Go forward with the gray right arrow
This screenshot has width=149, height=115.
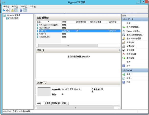7,10
